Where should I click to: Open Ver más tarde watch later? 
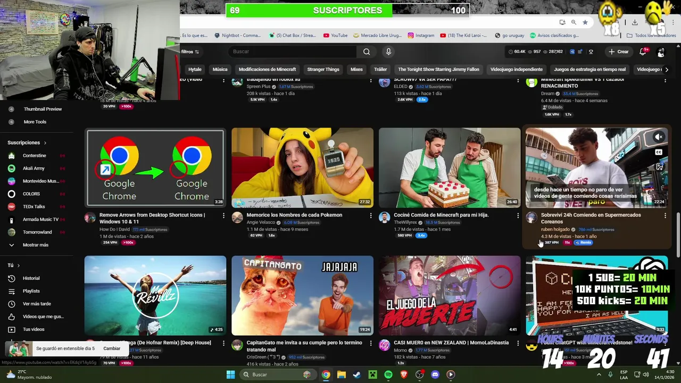point(37,304)
